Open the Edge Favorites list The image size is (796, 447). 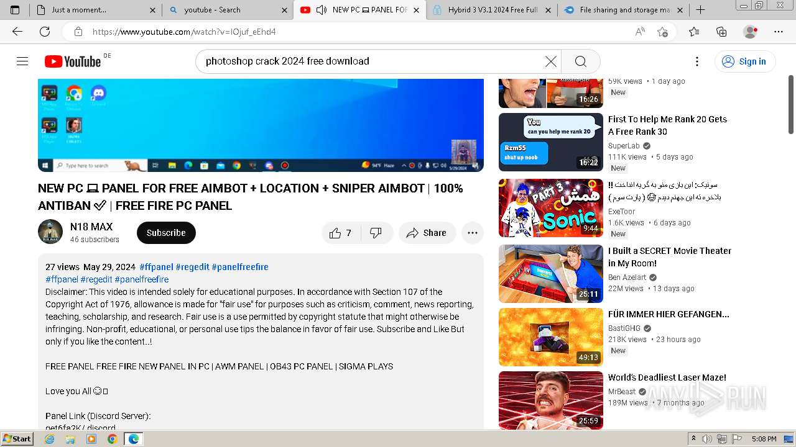pos(694,32)
